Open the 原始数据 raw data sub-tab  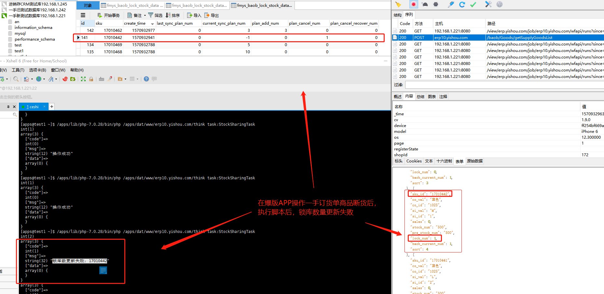(475, 161)
